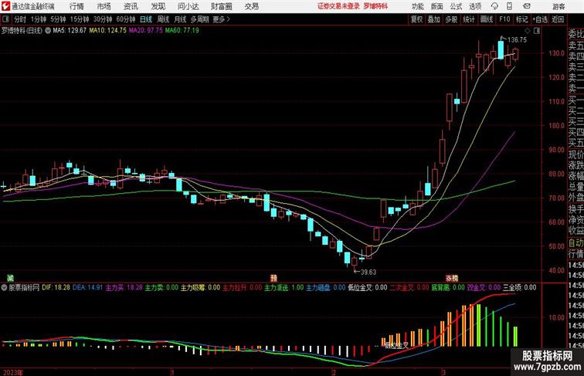Select the 日线 daily period tab
The image size is (584, 376).
146,19
